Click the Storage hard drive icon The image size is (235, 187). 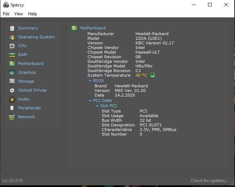(x=12, y=81)
